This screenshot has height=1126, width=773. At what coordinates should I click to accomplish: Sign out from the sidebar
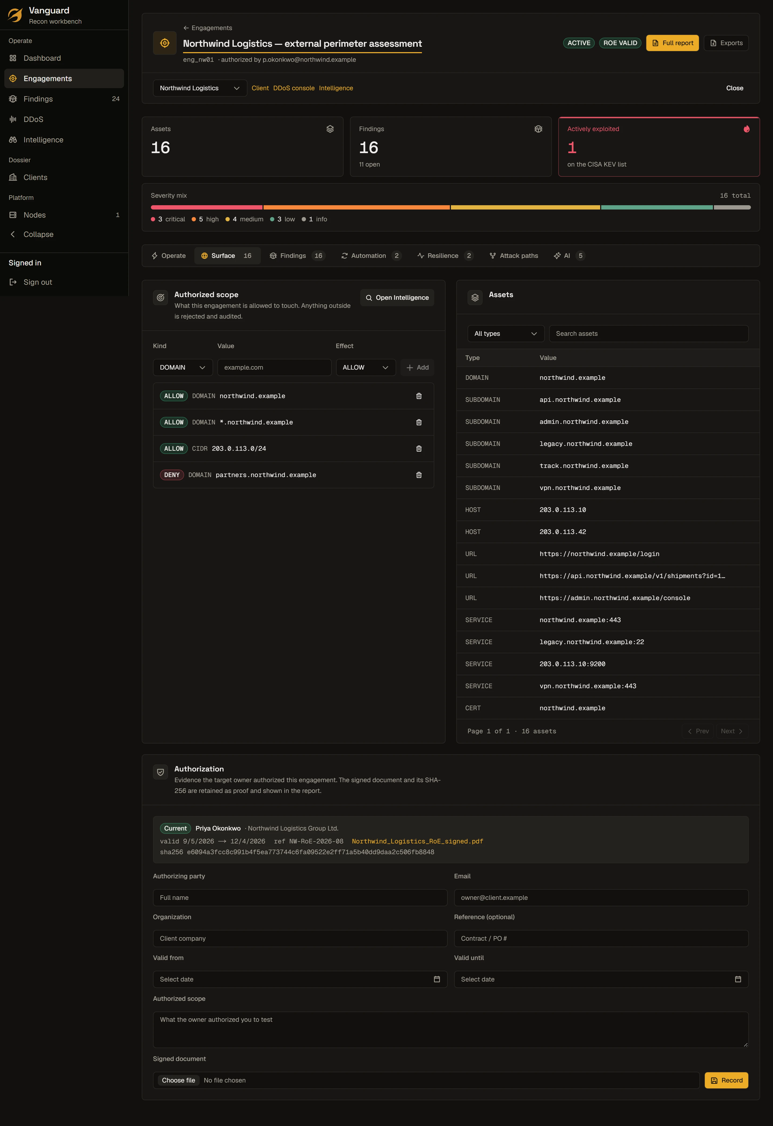click(x=64, y=282)
